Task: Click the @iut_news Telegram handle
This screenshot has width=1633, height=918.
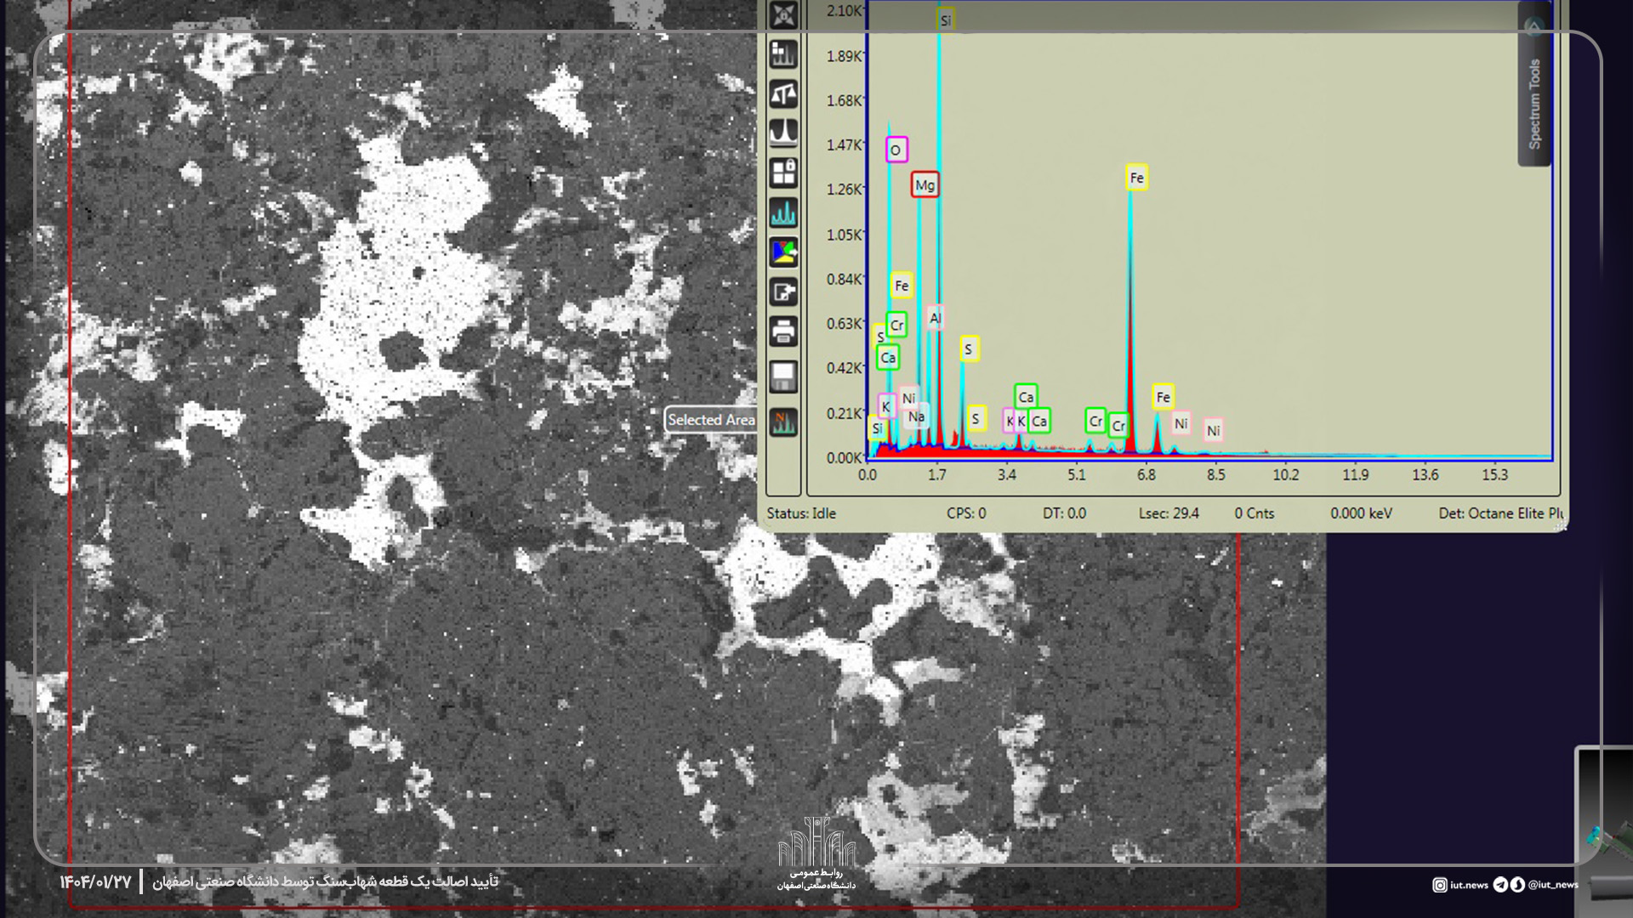Action: click(x=1552, y=885)
